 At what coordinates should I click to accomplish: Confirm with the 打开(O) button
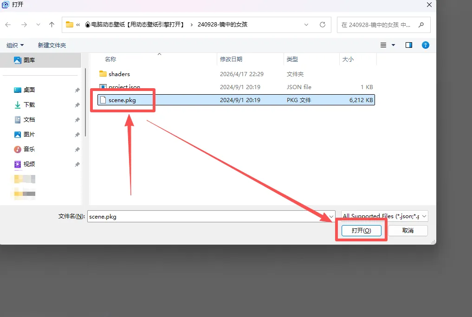(x=361, y=231)
